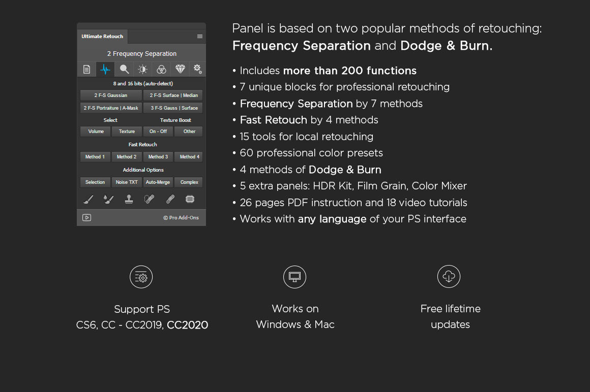Viewport: 590px width, 392px height.
Task: Click the chip-shaped tool icon
Action: 190,200
